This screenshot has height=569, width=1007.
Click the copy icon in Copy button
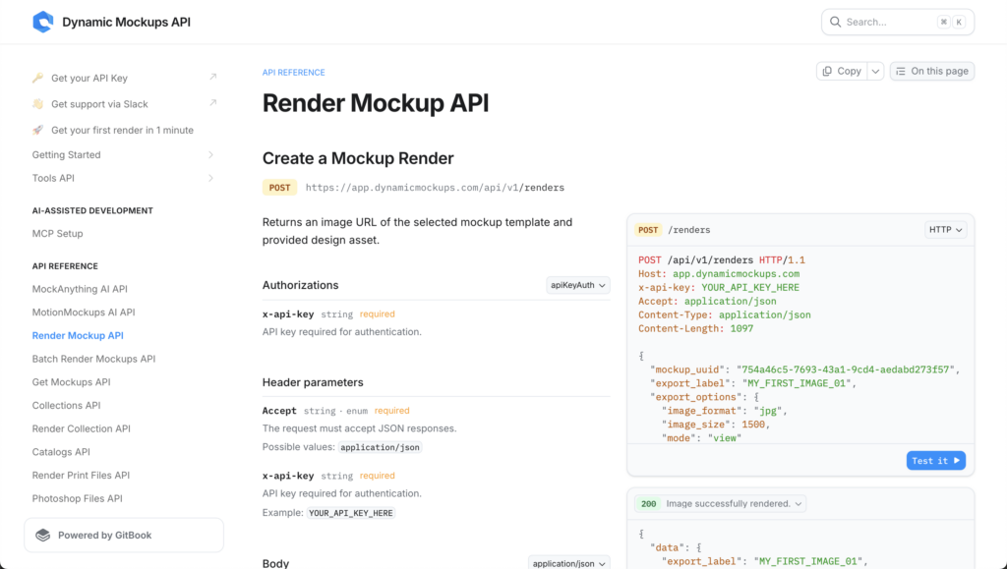click(827, 71)
